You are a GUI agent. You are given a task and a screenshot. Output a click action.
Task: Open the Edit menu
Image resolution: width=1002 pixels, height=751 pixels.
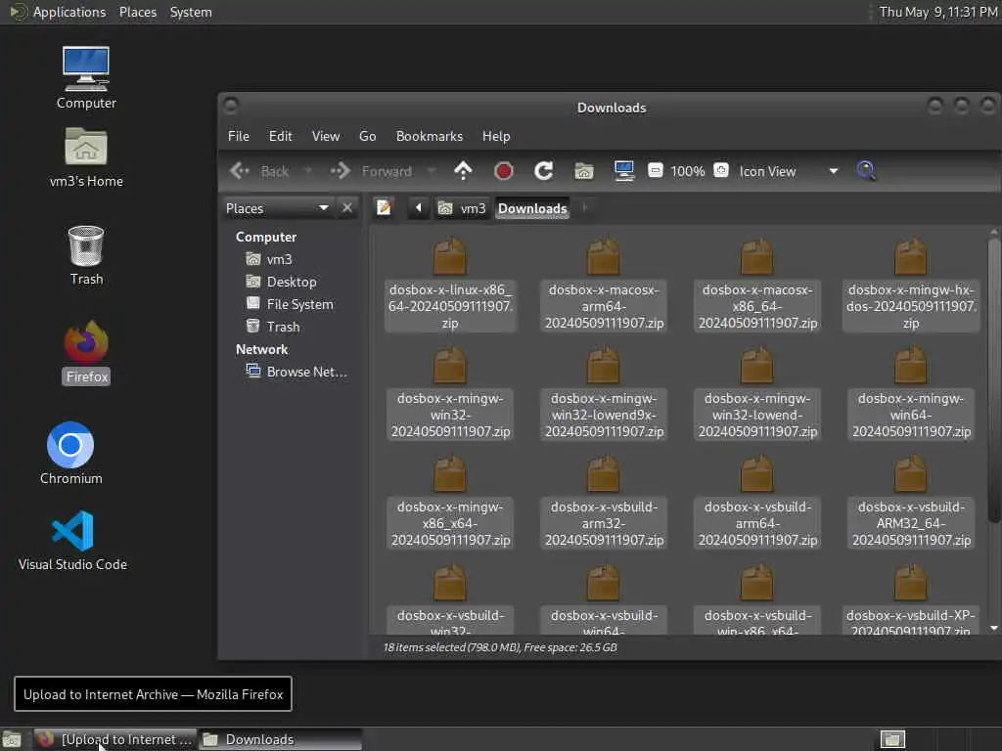281,136
